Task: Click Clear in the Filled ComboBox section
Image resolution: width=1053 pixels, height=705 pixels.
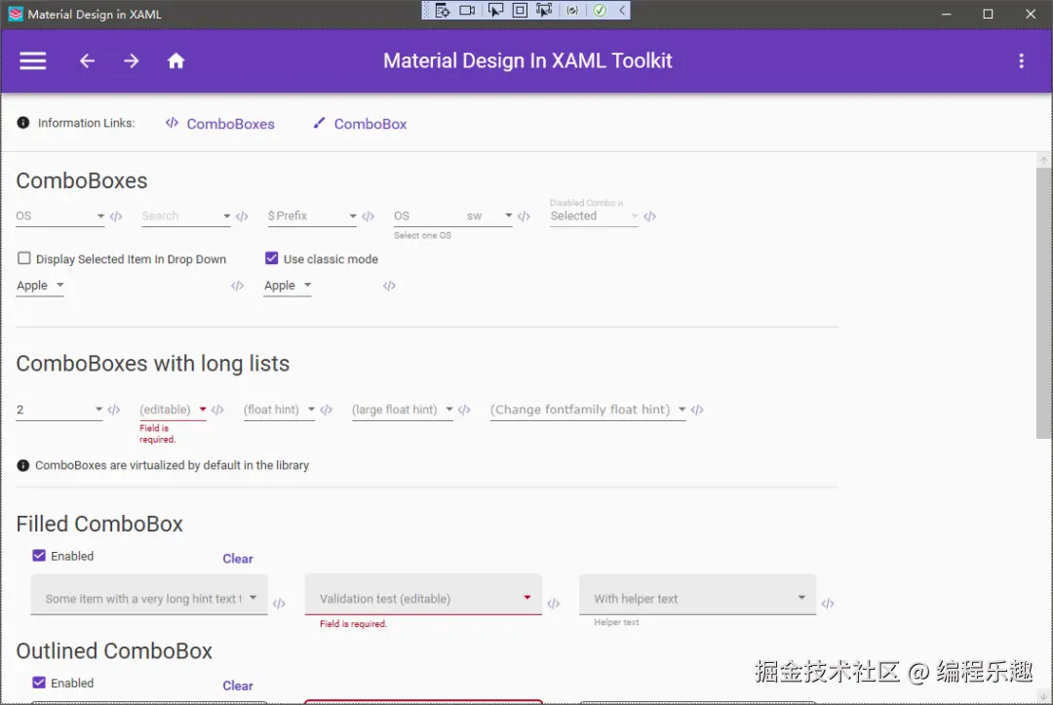Action: click(238, 559)
